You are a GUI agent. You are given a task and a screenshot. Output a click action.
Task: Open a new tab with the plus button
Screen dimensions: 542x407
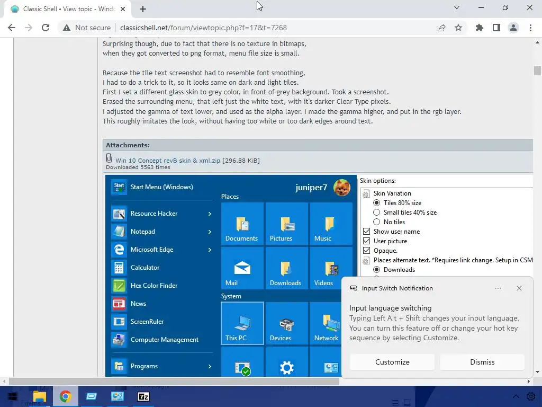(143, 9)
